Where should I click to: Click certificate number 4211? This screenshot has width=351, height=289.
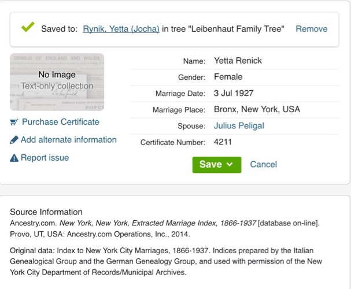[223, 142]
